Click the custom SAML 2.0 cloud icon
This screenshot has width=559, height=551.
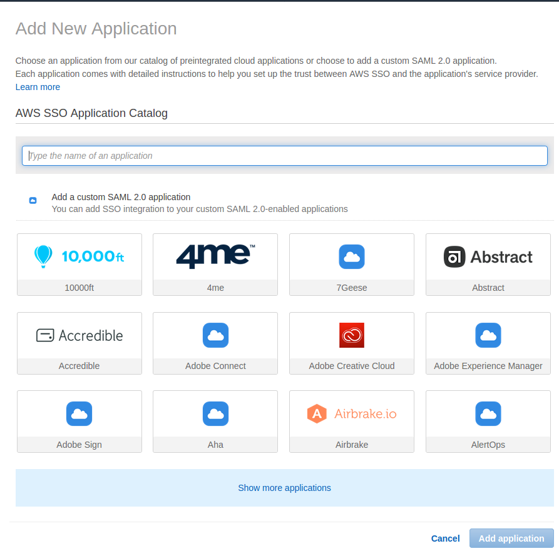click(x=33, y=200)
